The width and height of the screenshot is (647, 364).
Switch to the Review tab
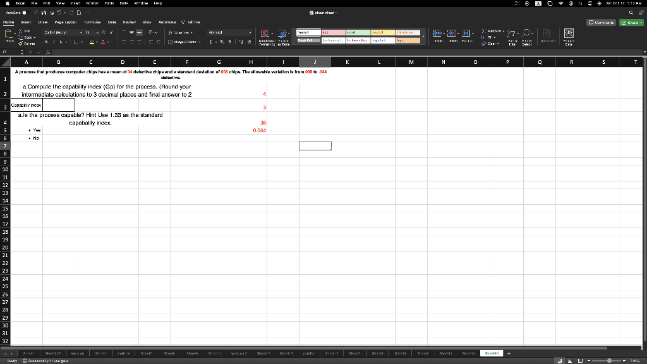129,22
